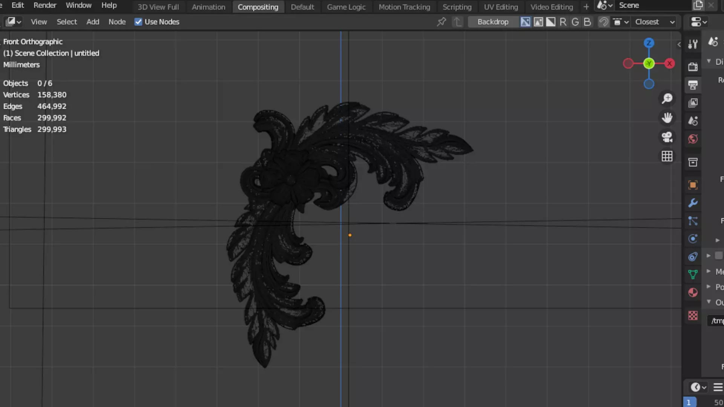Open the timeline editor type dropdown

[698, 387]
